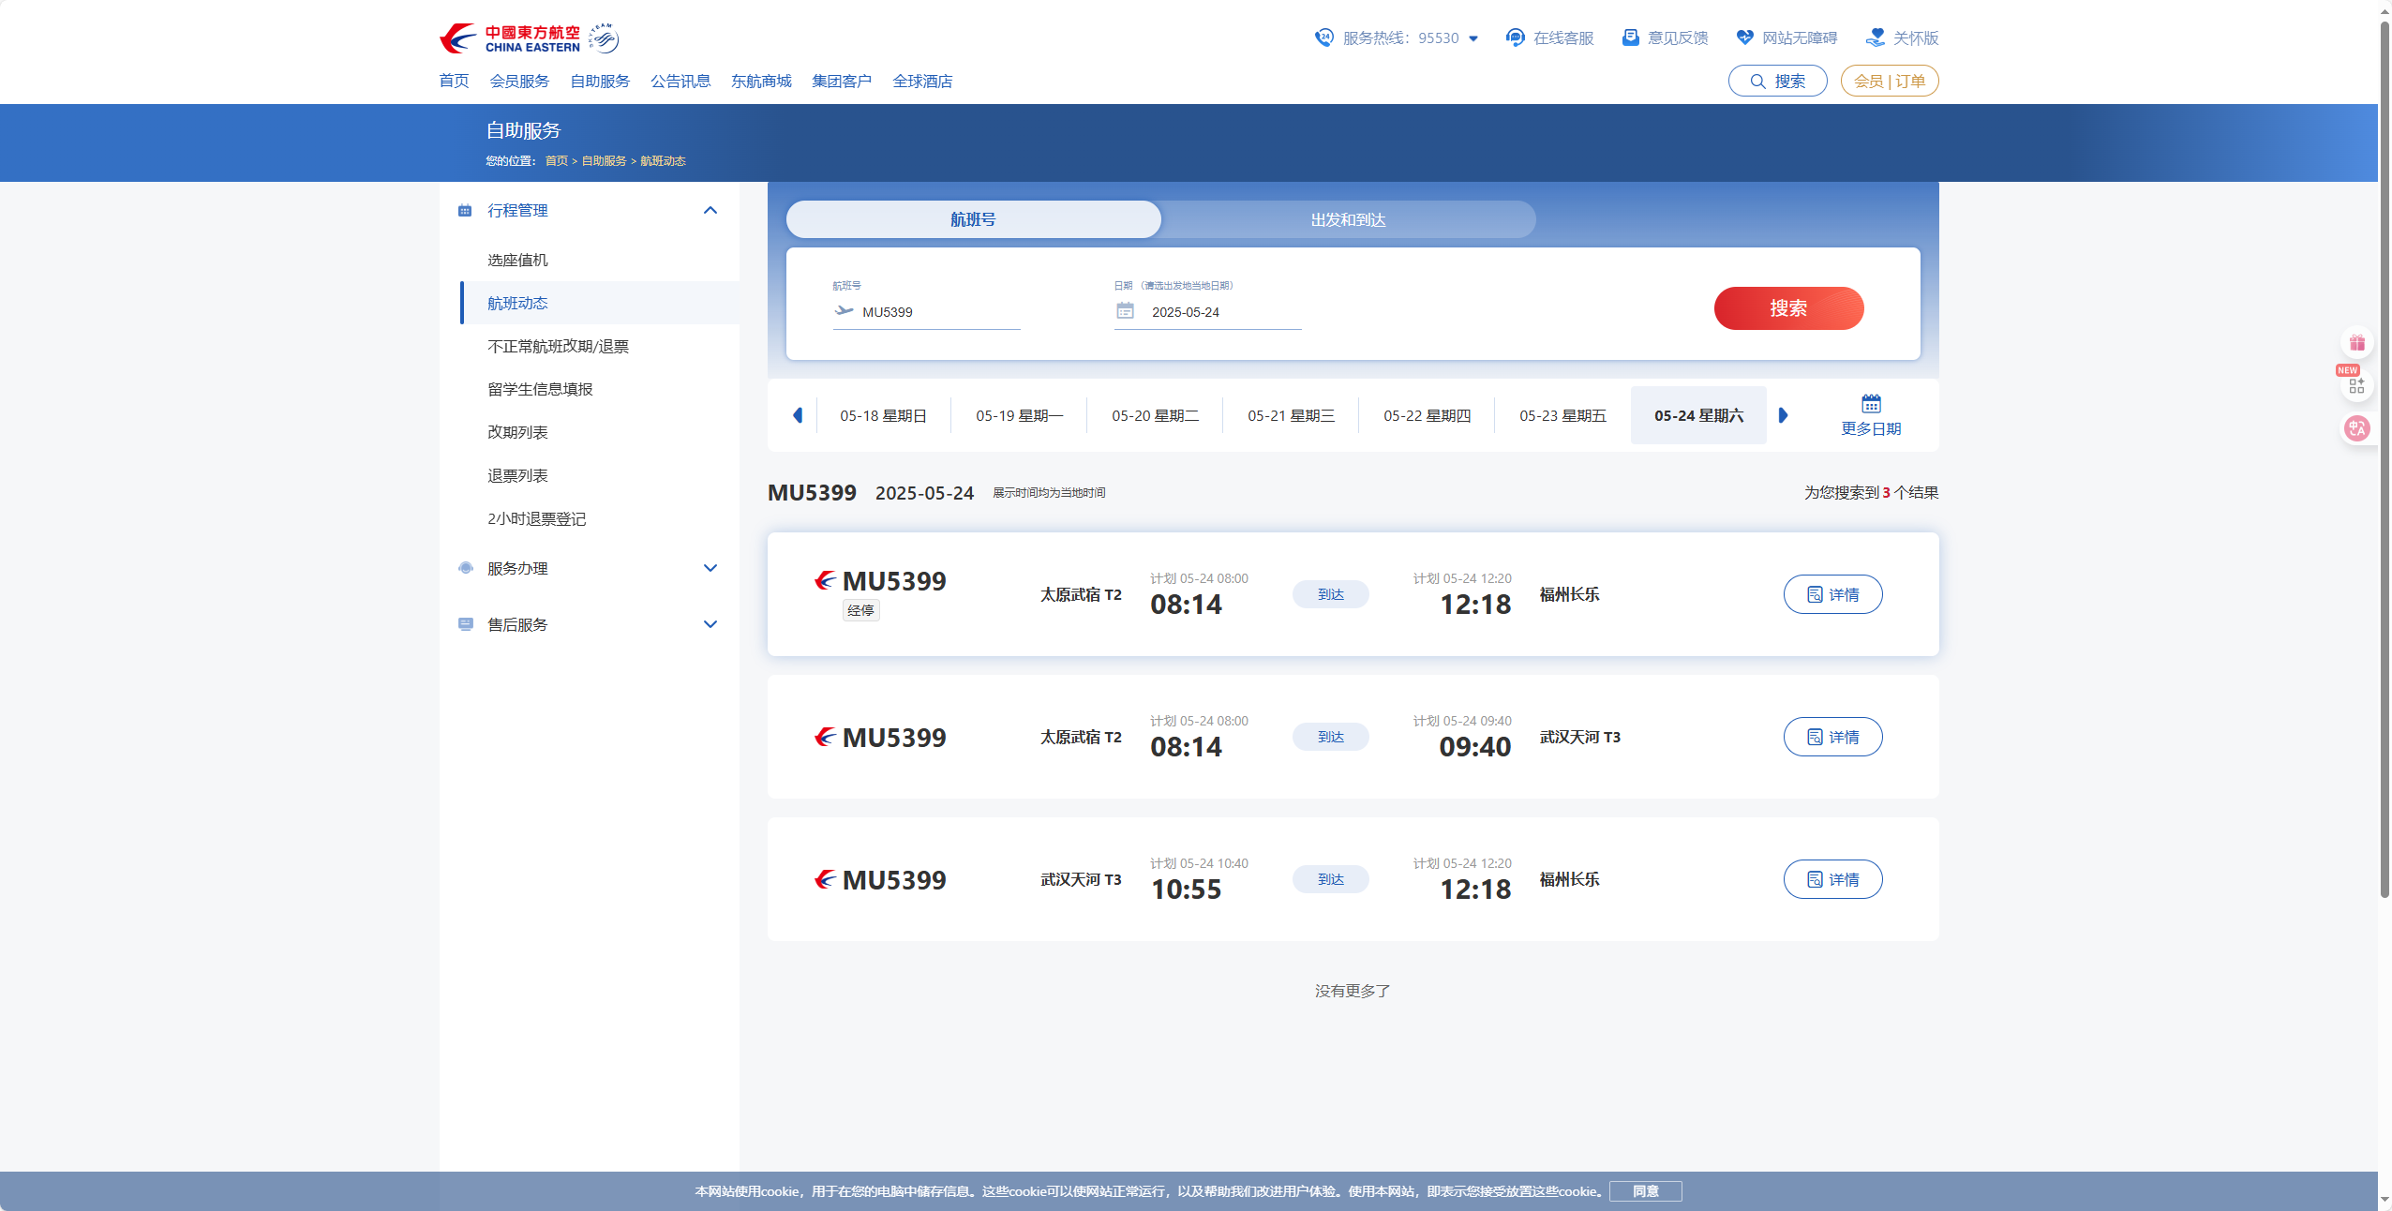Click the China Eastern logo
The height and width of the screenshot is (1211, 2392).
pyautogui.click(x=510, y=38)
